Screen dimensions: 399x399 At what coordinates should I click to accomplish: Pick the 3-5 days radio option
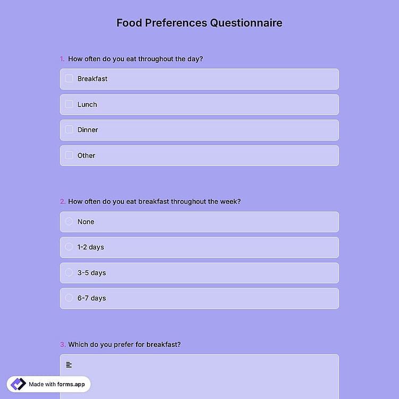pyautogui.click(x=69, y=272)
